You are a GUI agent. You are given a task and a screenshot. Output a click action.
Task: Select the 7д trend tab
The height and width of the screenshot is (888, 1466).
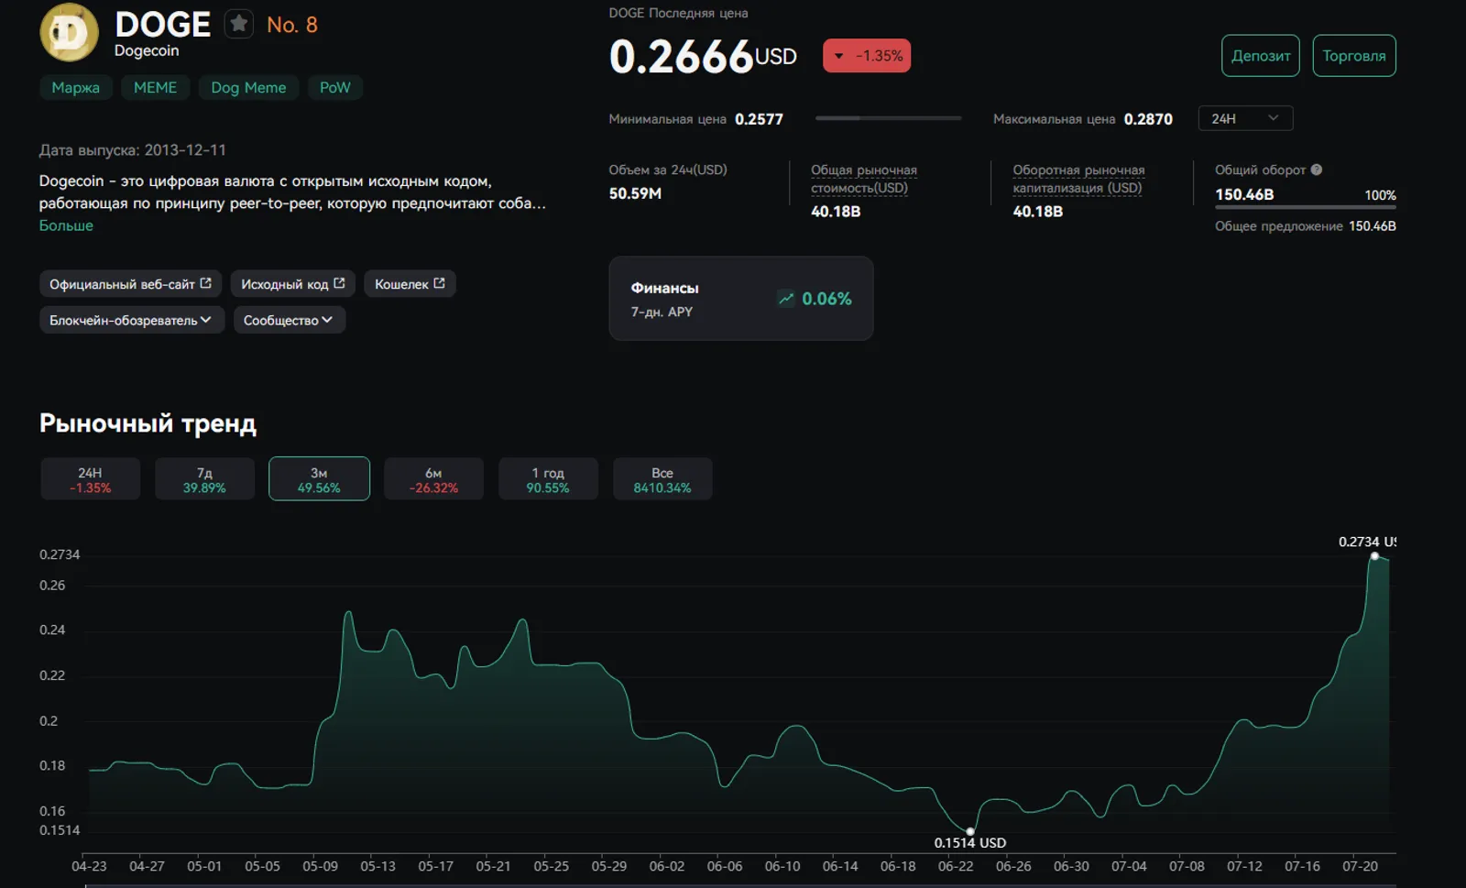[204, 479]
